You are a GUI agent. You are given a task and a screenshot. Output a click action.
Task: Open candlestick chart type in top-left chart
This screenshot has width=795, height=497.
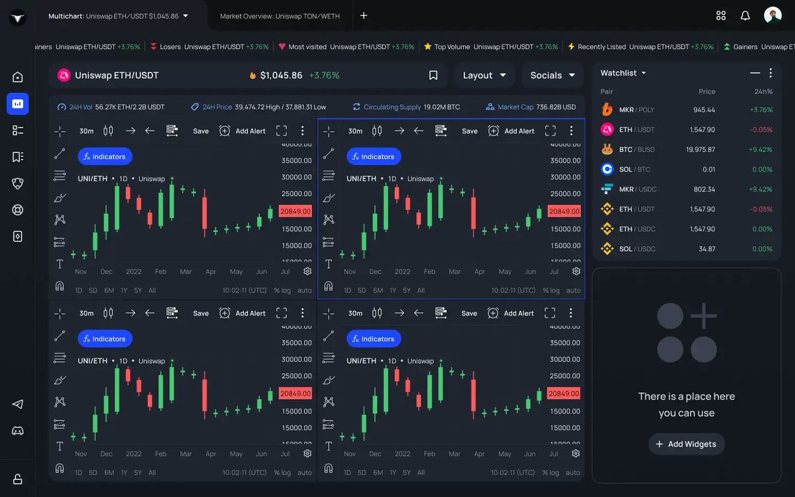[x=108, y=131]
